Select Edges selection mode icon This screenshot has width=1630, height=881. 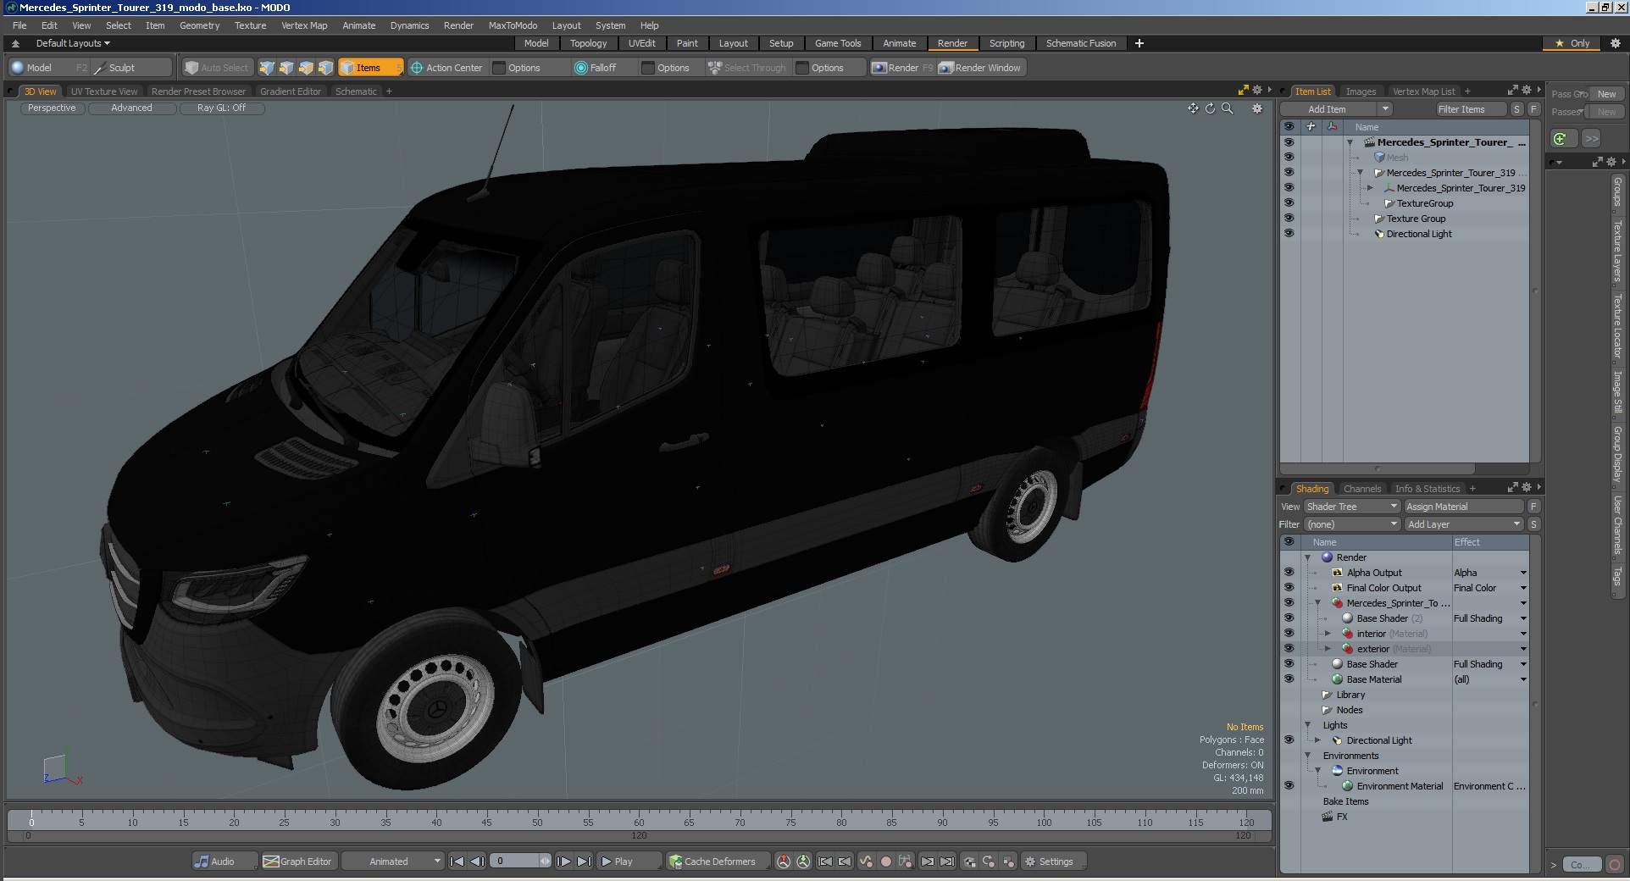point(286,68)
